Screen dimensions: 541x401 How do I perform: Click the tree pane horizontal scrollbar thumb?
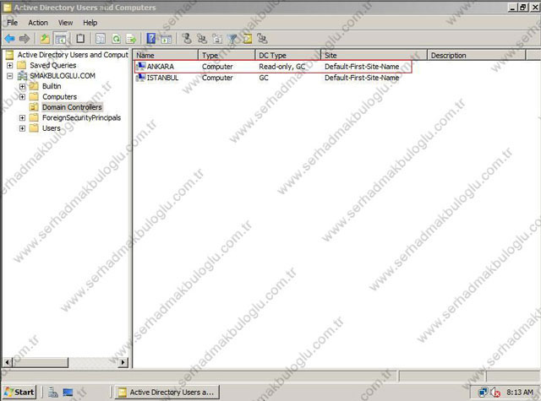pyautogui.click(x=41, y=362)
